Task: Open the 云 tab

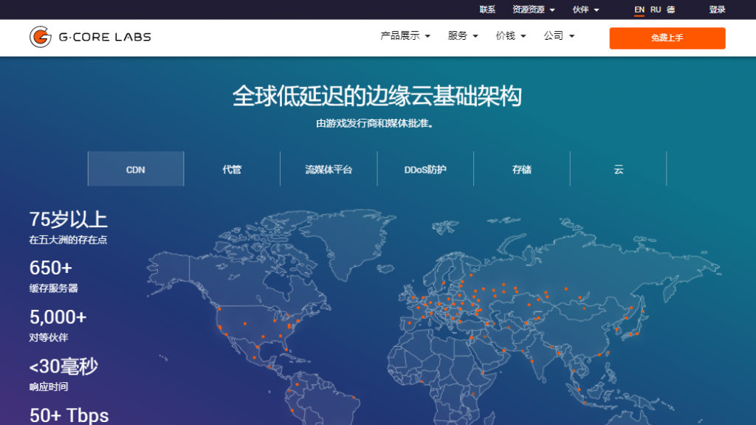Action: point(619,169)
